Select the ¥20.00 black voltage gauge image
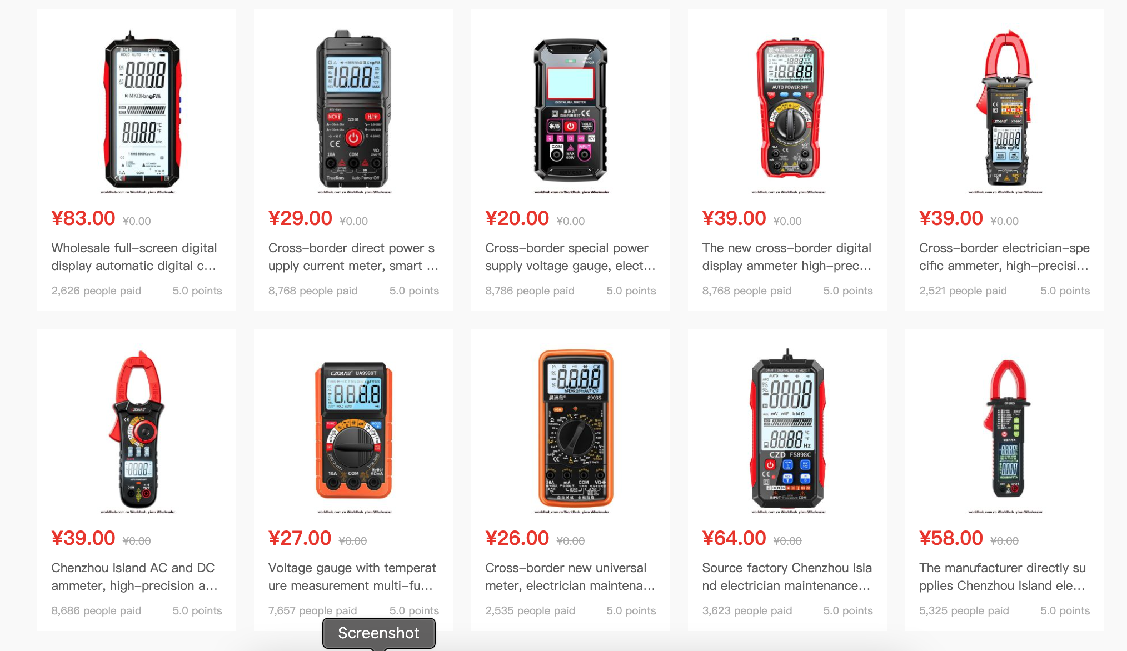 point(571,109)
